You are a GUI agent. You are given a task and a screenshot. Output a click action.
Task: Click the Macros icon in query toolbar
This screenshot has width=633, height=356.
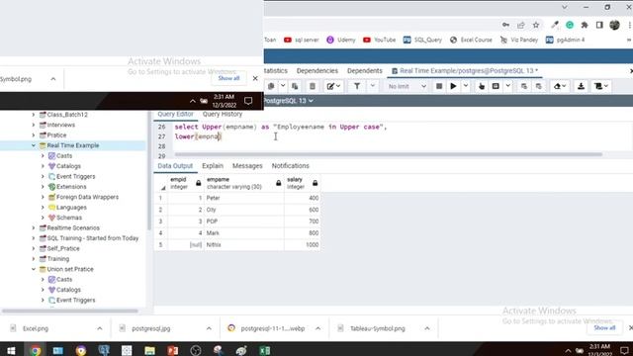(x=598, y=86)
